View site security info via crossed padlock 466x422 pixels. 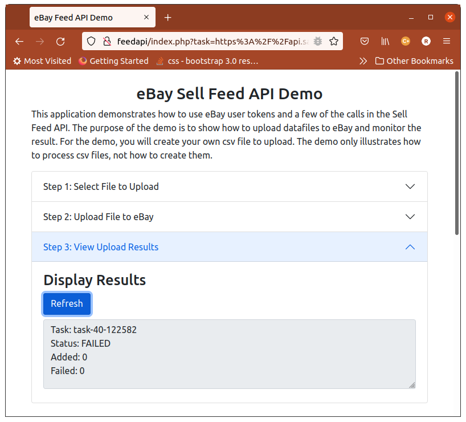point(107,41)
